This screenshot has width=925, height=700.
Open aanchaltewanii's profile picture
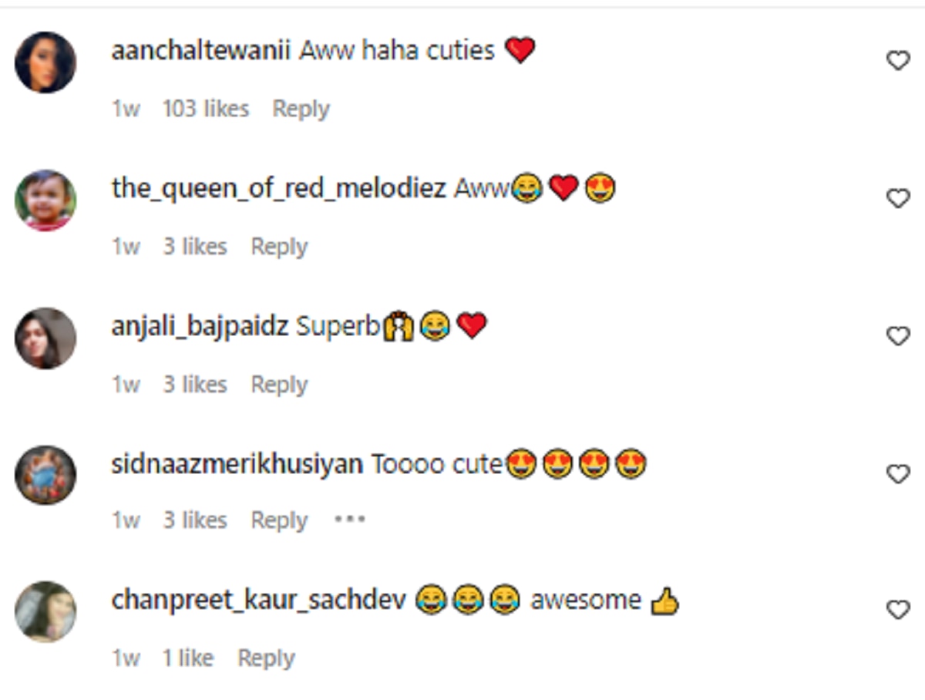pos(45,62)
